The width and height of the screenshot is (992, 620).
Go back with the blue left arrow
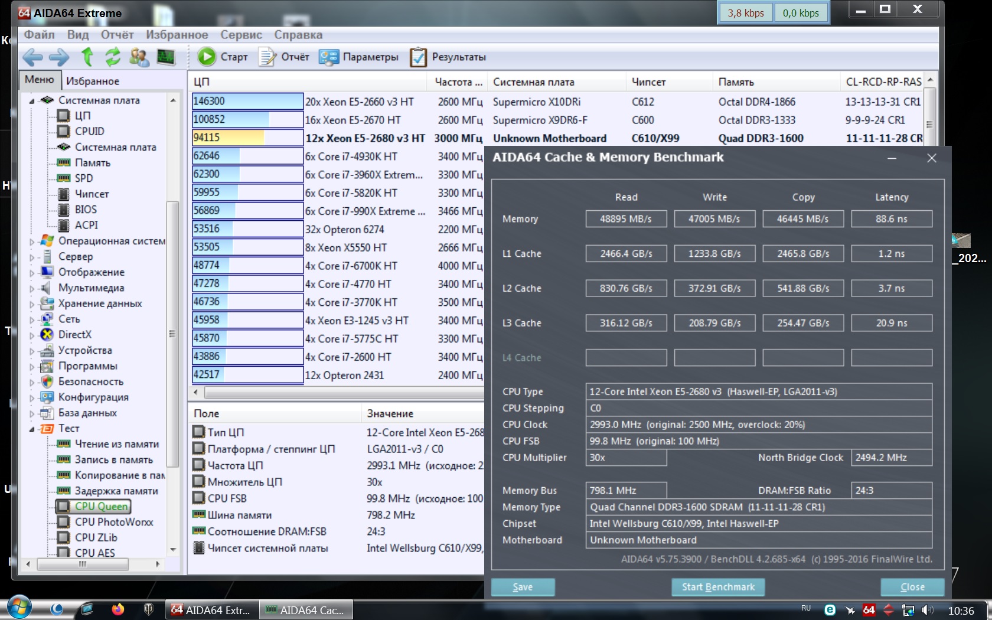[x=32, y=57]
